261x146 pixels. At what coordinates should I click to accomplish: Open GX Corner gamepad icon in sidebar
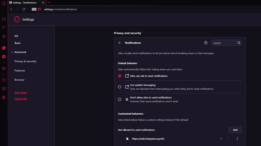(4, 19)
